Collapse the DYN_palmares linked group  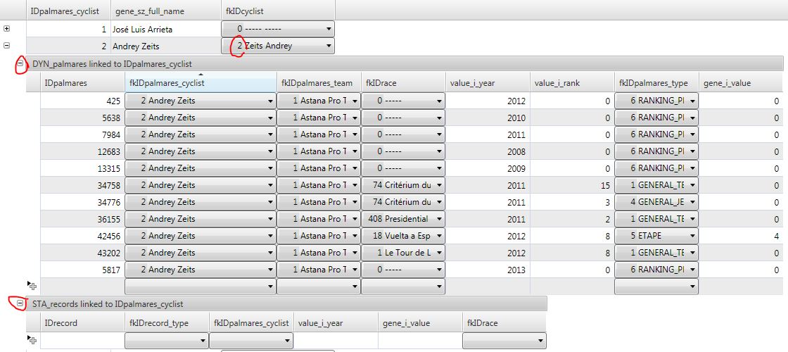(x=20, y=63)
